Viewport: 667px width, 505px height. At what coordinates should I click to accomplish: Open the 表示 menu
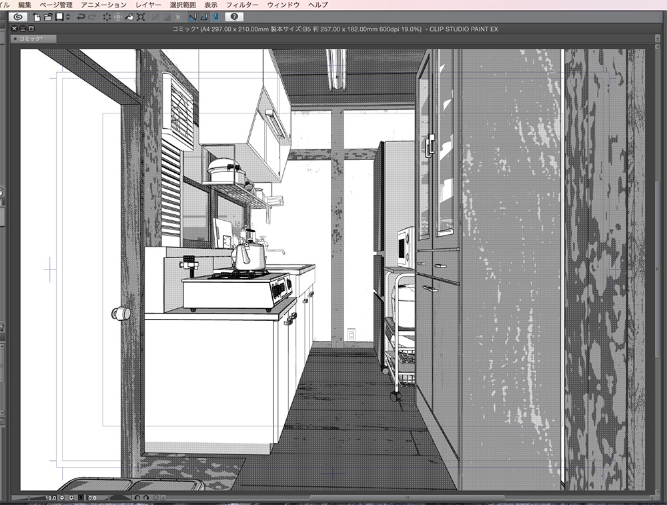[211, 5]
